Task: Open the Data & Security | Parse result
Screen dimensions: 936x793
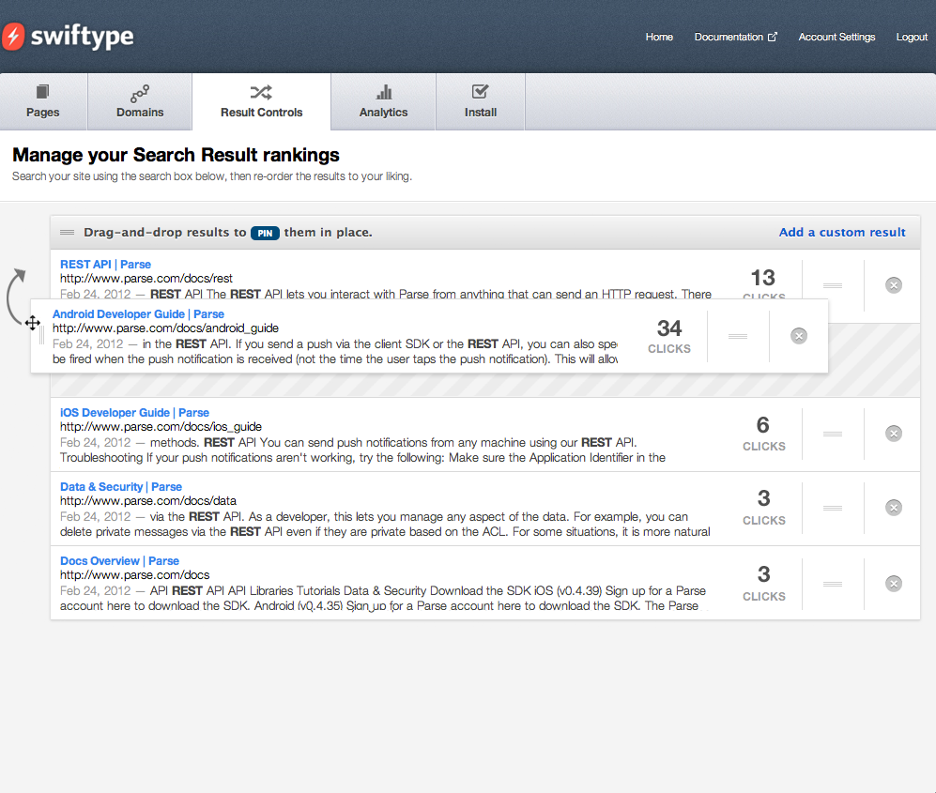Action: (120, 487)
